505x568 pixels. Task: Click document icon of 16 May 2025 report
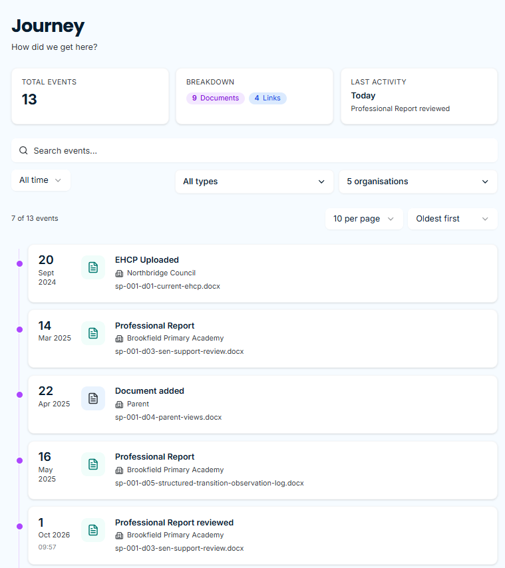[93, 464]
